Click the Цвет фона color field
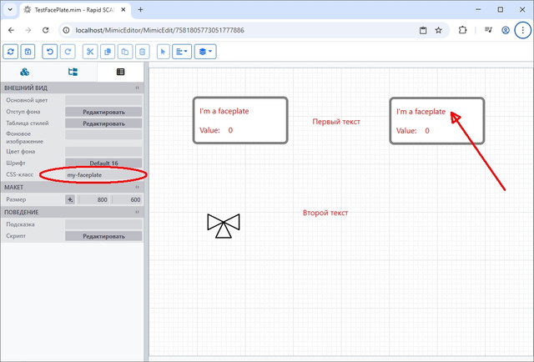534x362 pixels. (x=103, y=152)
